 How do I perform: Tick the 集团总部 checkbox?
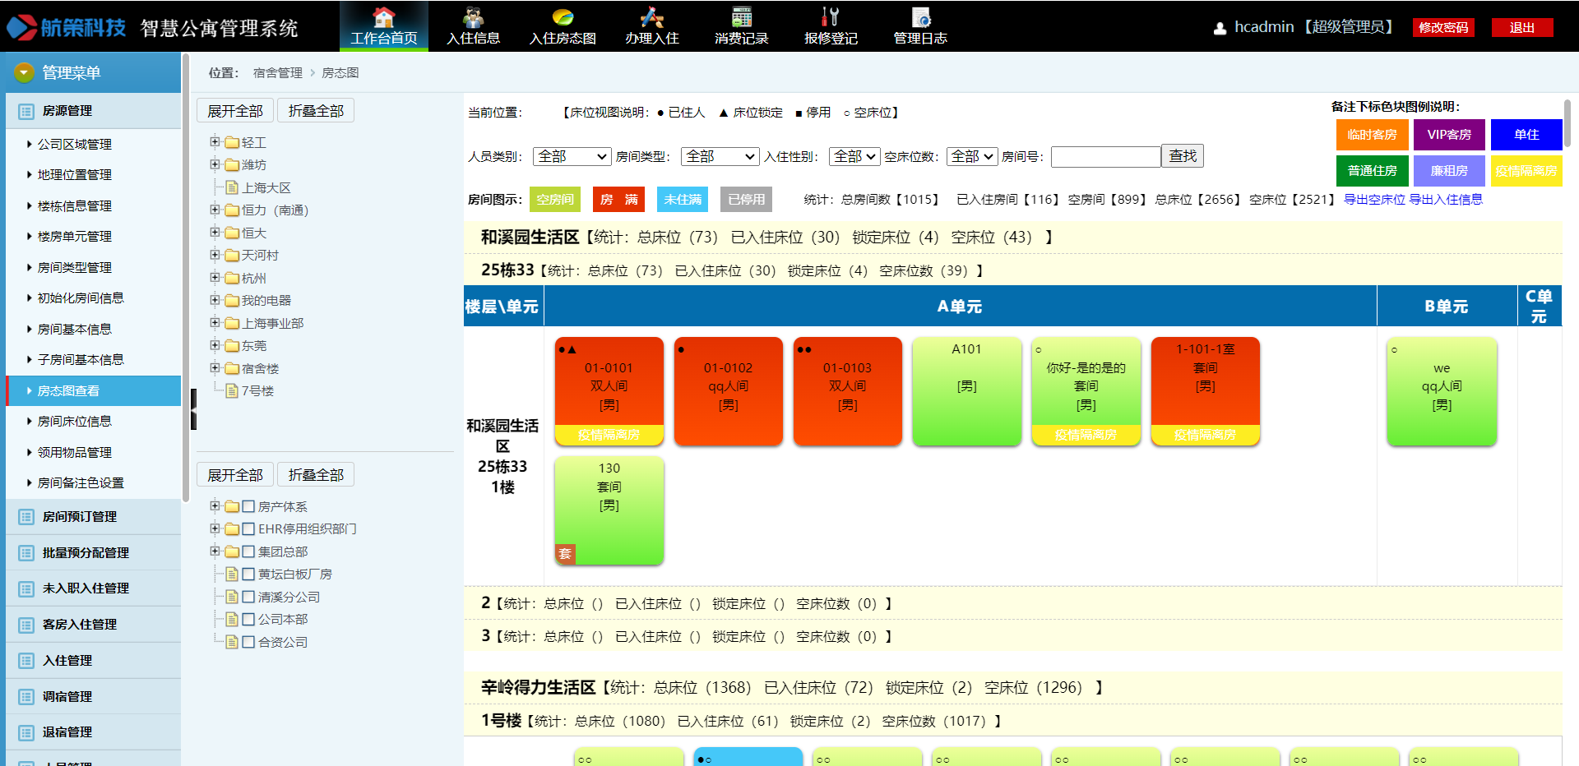[248, 551]
